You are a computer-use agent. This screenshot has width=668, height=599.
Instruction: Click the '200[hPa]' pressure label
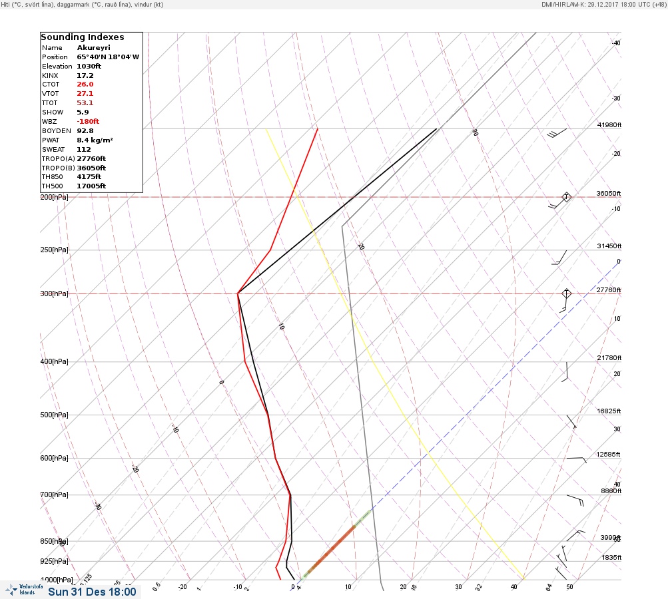(x=54, y=197)
